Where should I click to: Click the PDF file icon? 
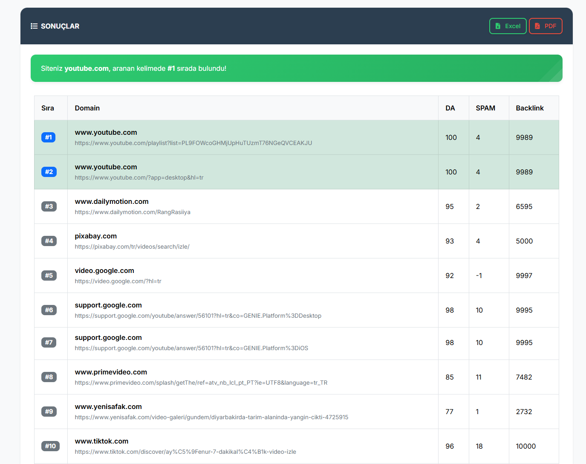(x=537, y=26)
